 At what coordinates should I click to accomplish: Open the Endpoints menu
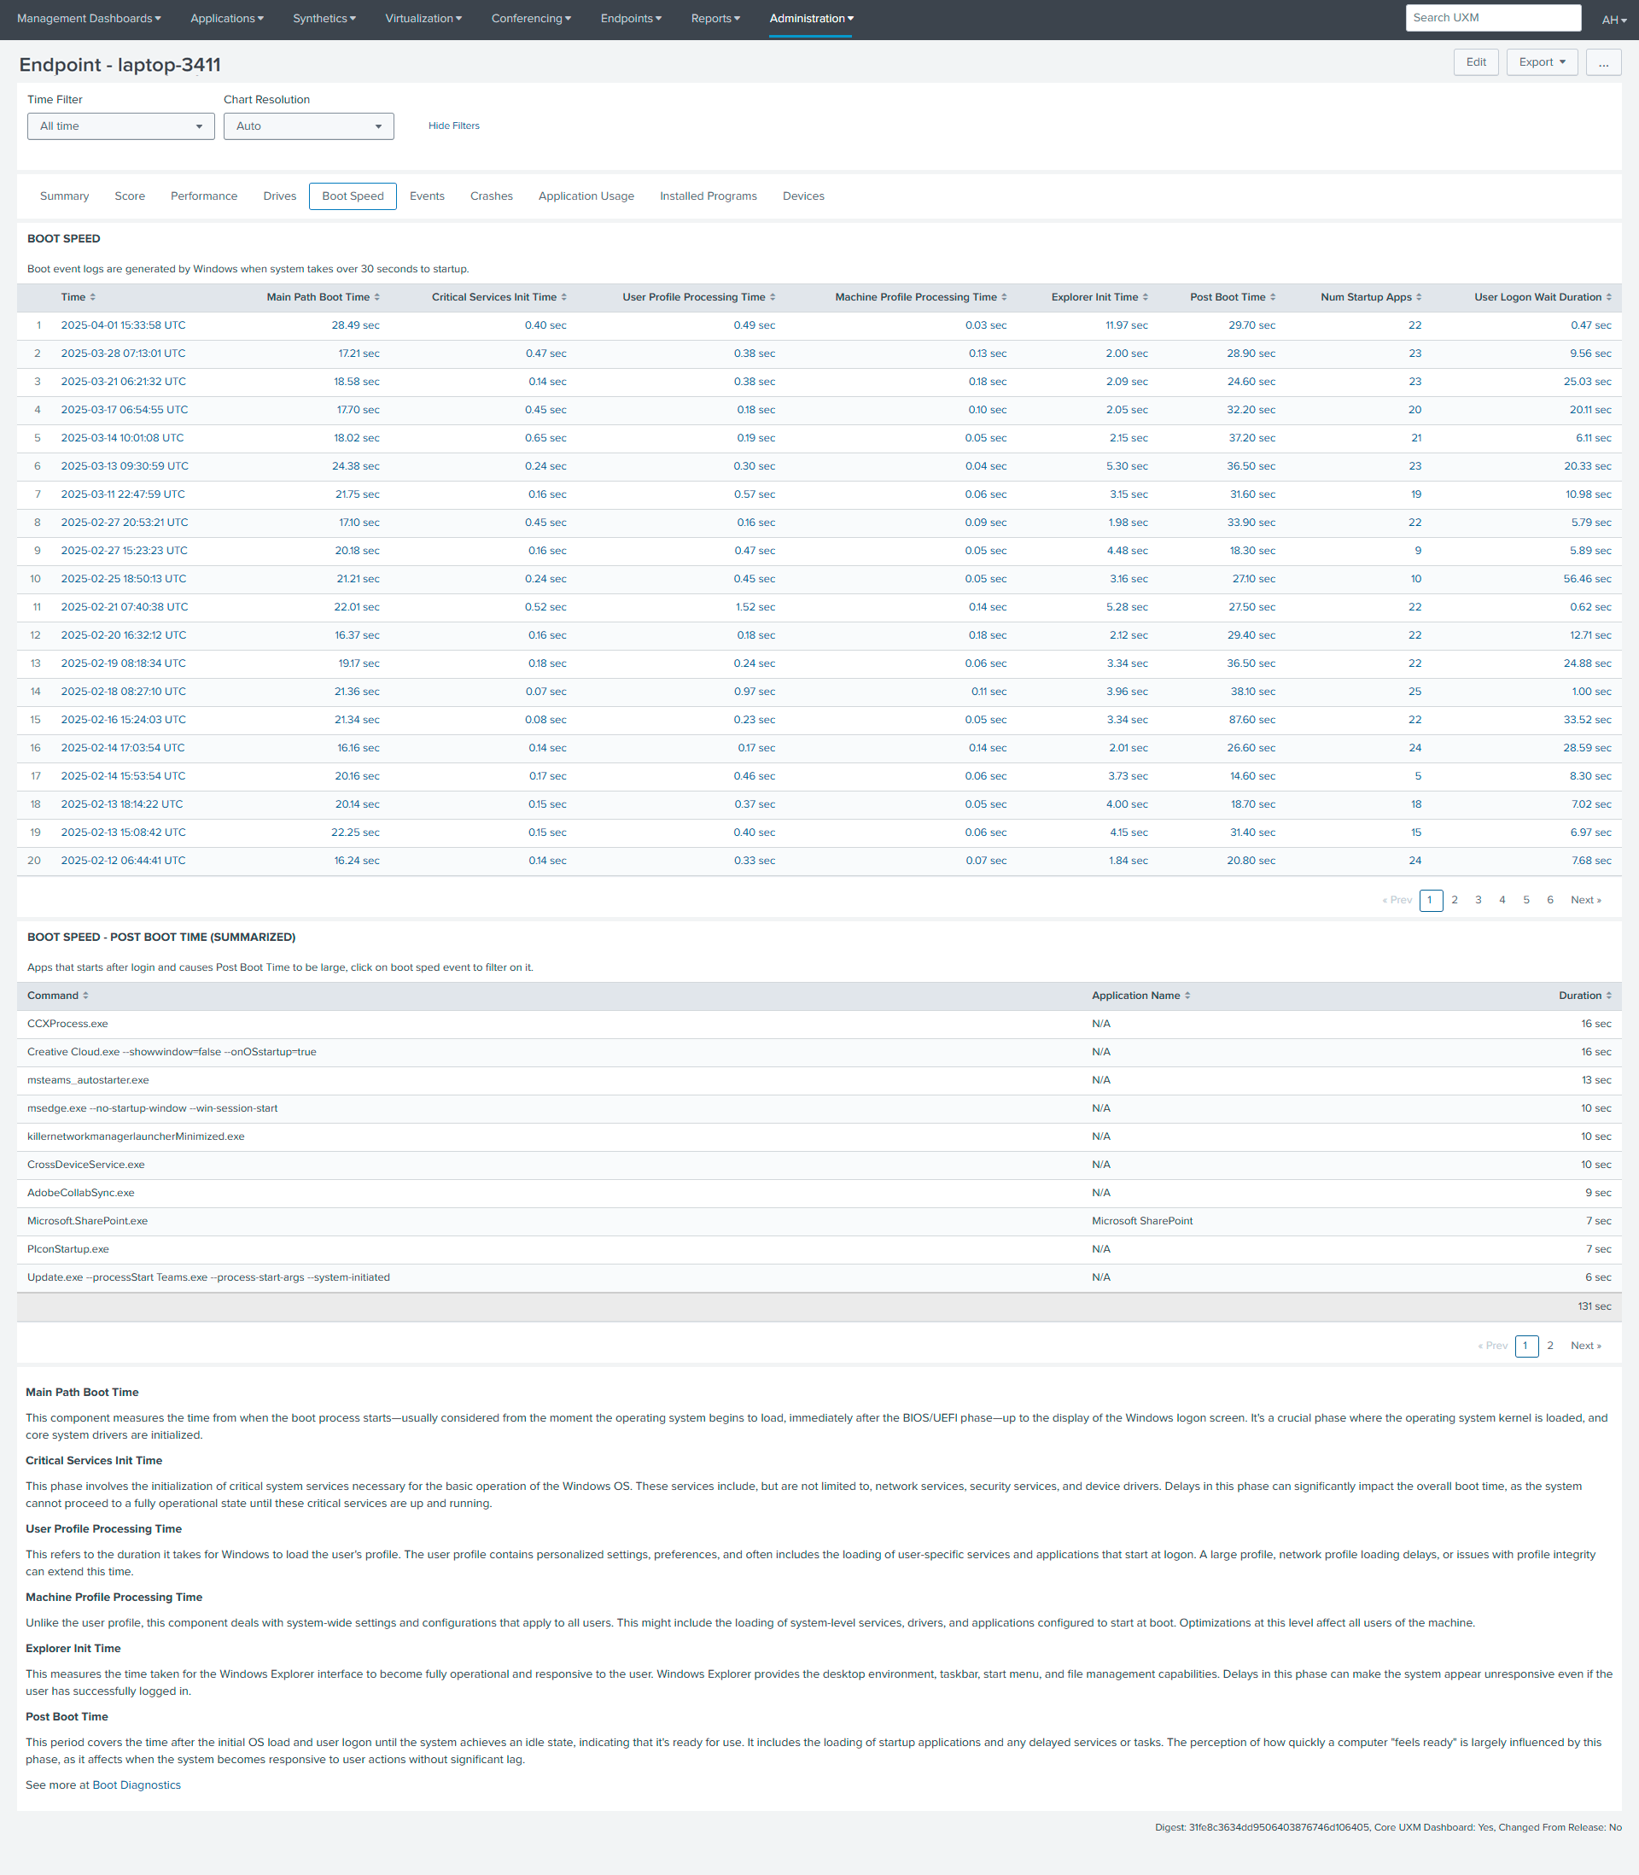tap(631, 18)
